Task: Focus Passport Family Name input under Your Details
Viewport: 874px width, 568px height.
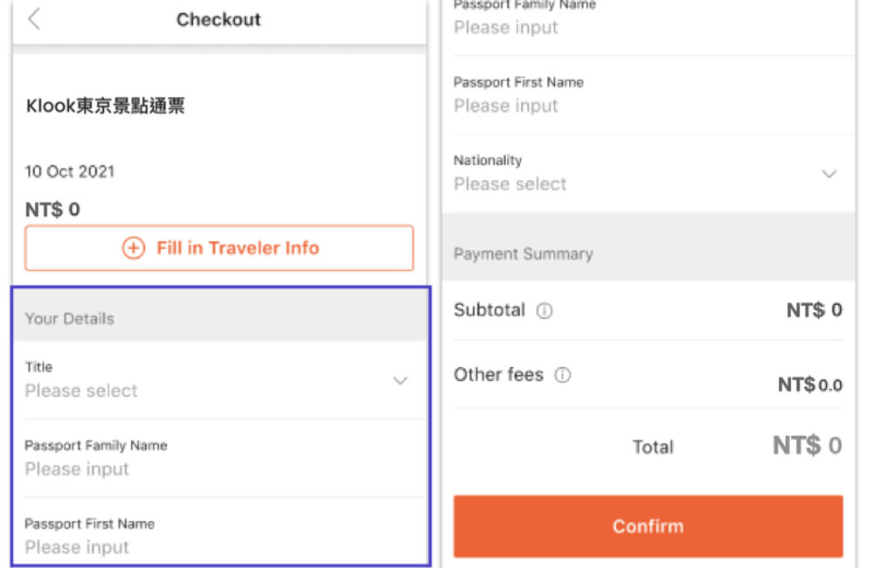Action: (77, 469)
